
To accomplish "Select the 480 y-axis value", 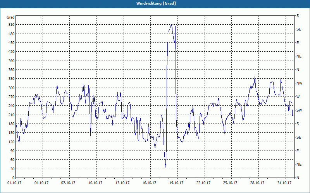I will pyautogui.click(x=12, y=34).
